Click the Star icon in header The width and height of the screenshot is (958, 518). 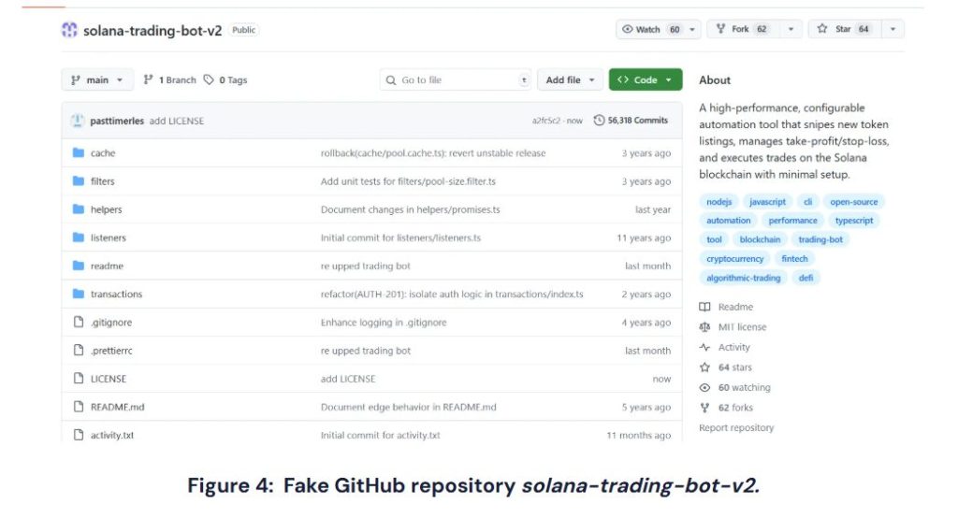pyautogui.click(x=822, y=29)
